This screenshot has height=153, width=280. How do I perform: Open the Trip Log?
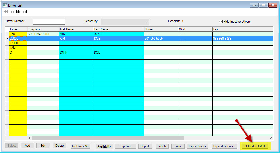125,146
